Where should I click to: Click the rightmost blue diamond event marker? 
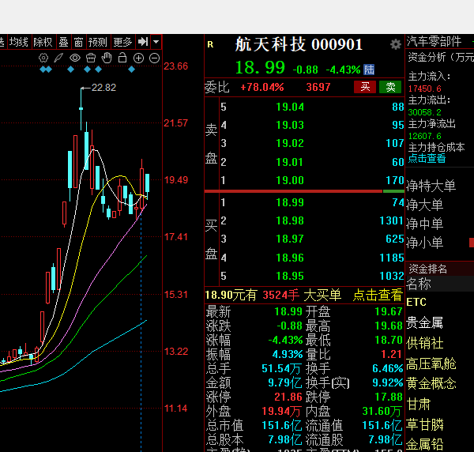tap(131, 70)
